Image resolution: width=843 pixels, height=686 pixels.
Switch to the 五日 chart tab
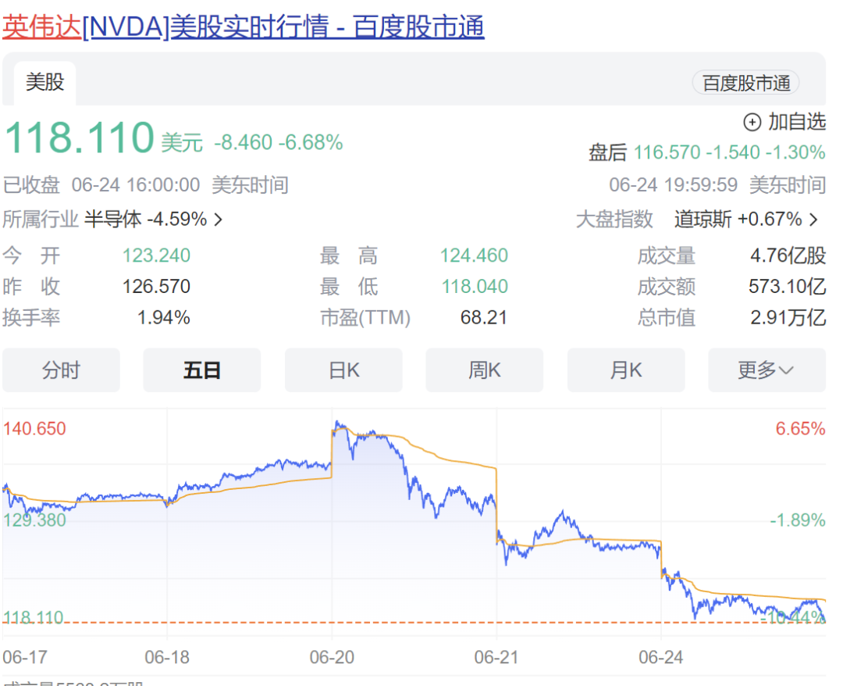point(201,370)
